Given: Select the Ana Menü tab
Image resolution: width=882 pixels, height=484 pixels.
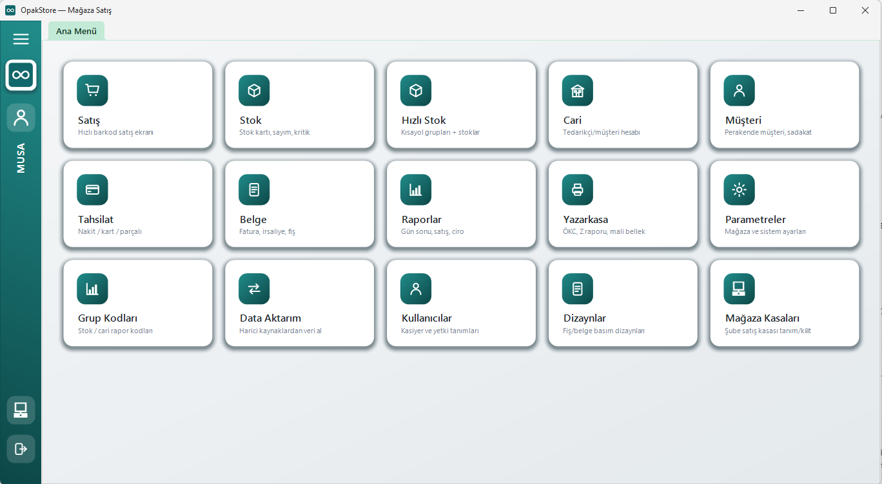Looking at the screenshot, I should click(76, 31).
